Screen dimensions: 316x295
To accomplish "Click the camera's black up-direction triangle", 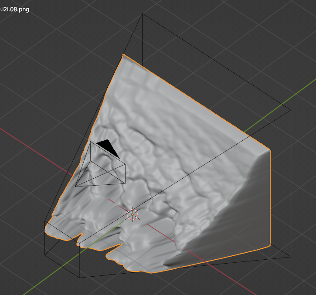I will 108,147.
